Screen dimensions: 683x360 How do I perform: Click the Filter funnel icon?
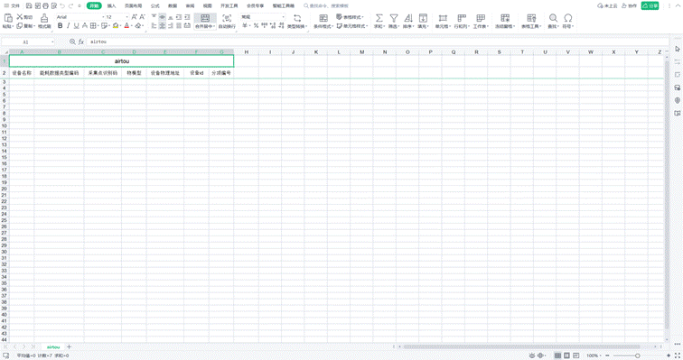(x=393, y=18)
